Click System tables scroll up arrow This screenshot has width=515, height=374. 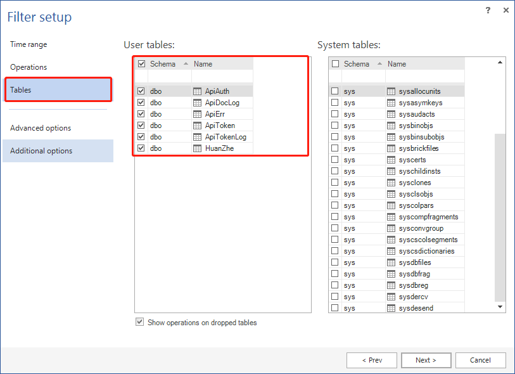(x=500, y=62)
